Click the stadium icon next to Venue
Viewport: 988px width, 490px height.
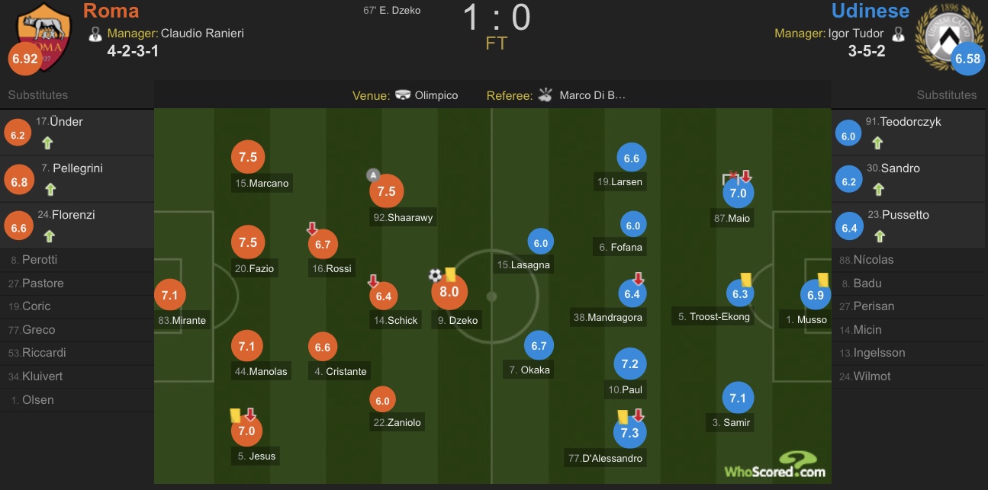click(403, 95)
